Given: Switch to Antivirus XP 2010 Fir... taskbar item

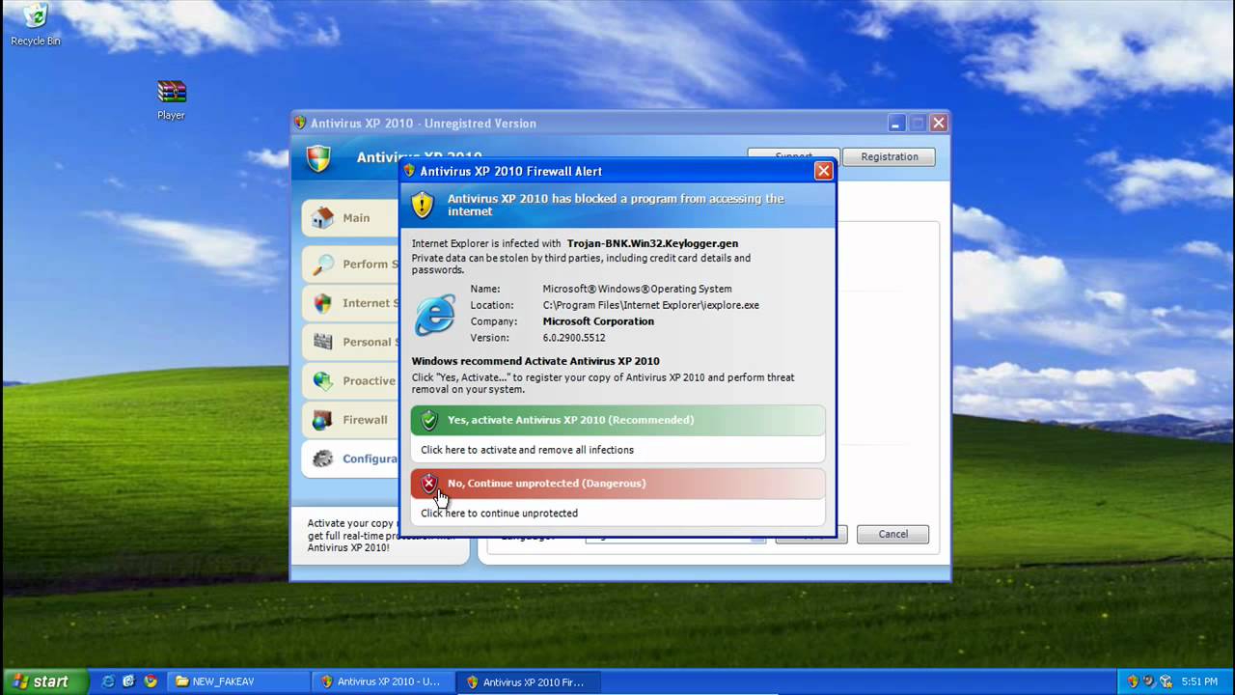Looking at the screenshot, I should point(528,681).
